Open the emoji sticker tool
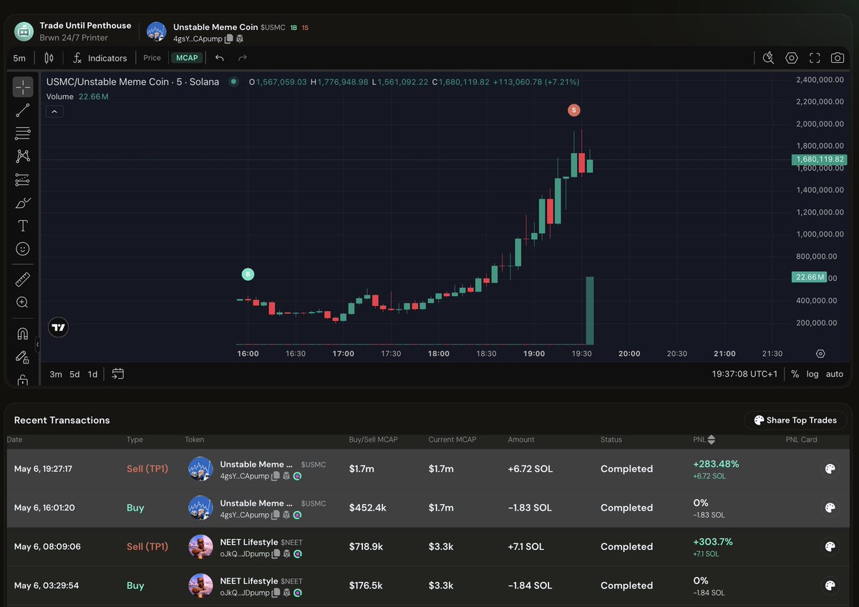The height and width of the screenshot is (607, 859). pyautogui.click(x=23, y=249)
